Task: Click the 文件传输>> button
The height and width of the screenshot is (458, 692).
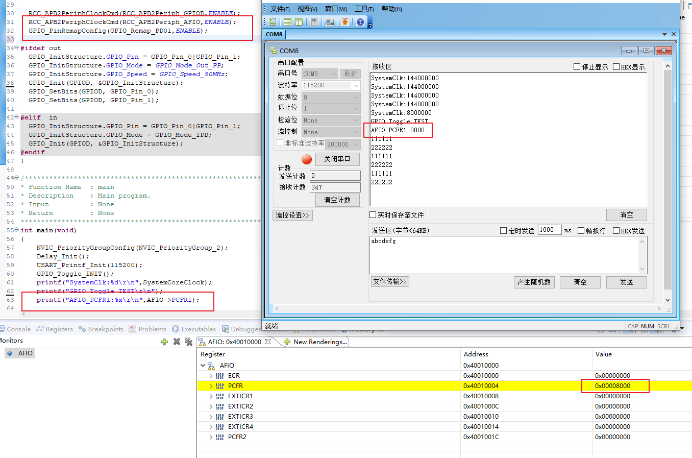Action: (x=390, y=281)
